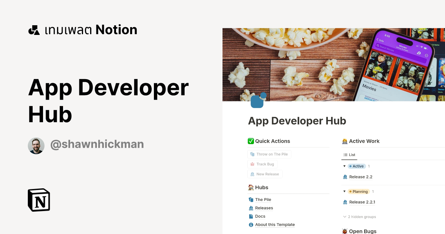Click @shawnhickman's avatar photo

(x=36, y=145)
